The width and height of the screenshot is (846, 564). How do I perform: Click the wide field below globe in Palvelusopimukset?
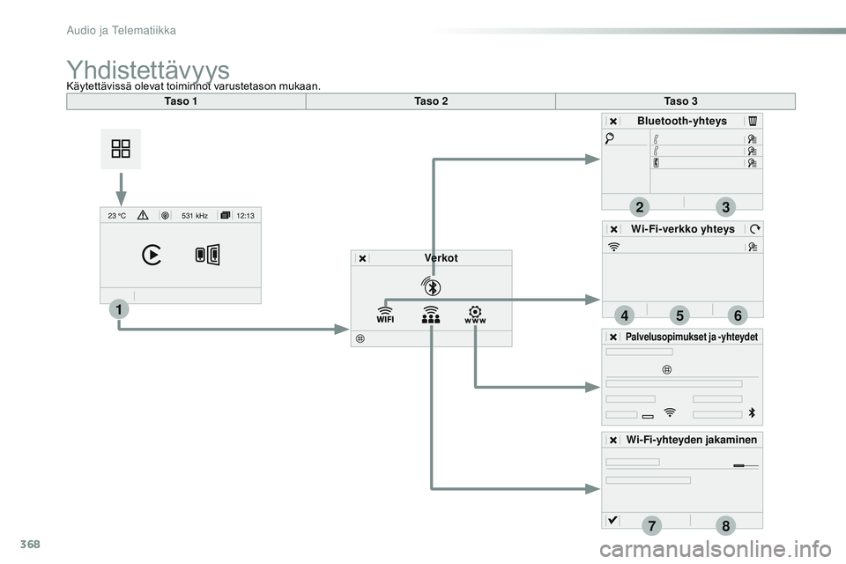(674, 383)
